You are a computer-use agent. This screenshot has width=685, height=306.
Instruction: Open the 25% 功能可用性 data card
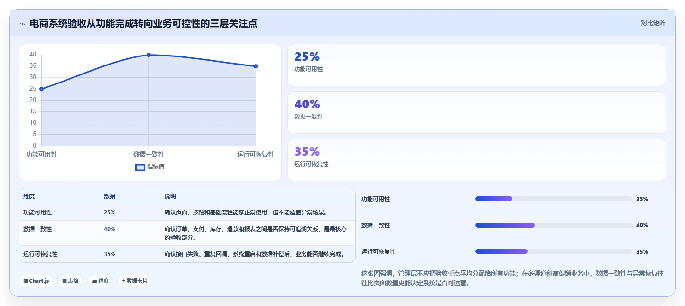(477, 65)
